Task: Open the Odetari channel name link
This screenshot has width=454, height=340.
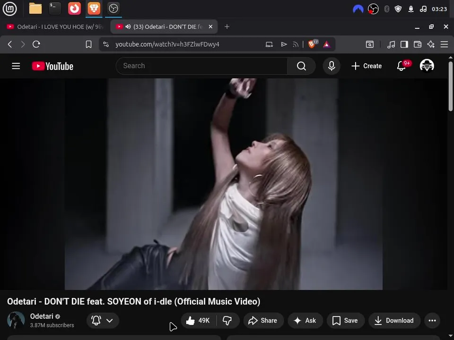Action: 42,316
